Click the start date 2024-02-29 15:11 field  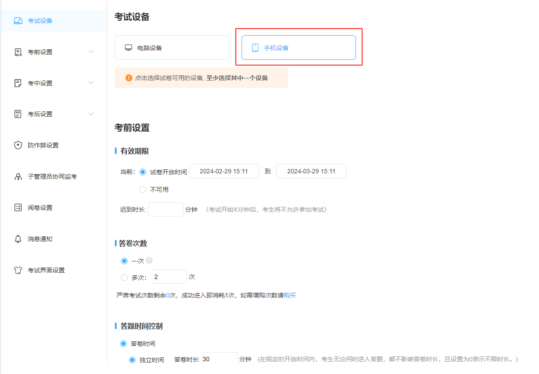224,171
